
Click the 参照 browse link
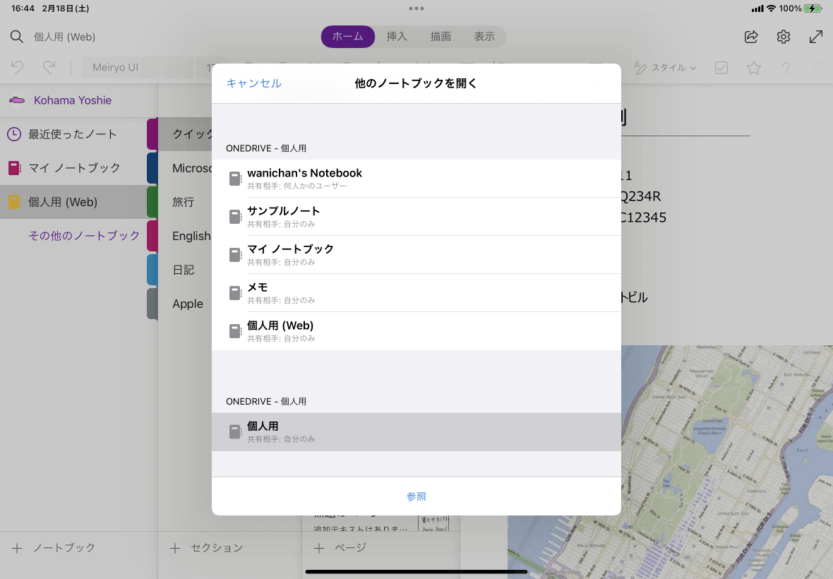pos(416,496)
